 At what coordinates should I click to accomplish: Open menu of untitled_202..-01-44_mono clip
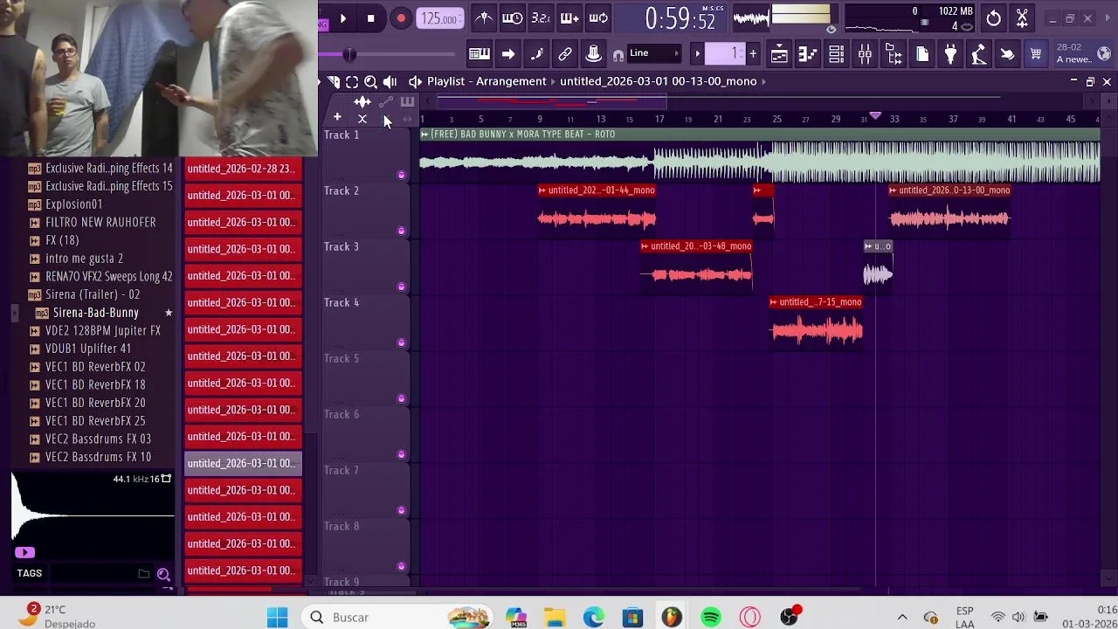click(542, 190)
